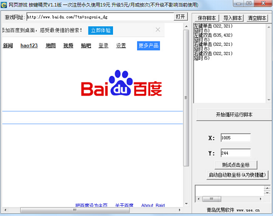Viewport: 273px width, 216px height.
Task: Click the game URL address field
Action: [x=100, y=17]
